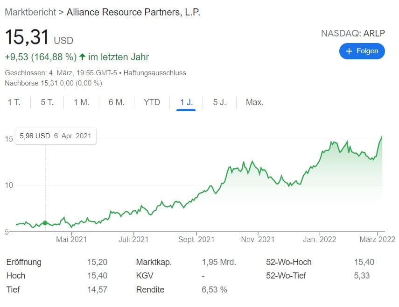Screen dimensions: 399x307
Task: Click the Nov. 2021 axis label
Action: 258,240
